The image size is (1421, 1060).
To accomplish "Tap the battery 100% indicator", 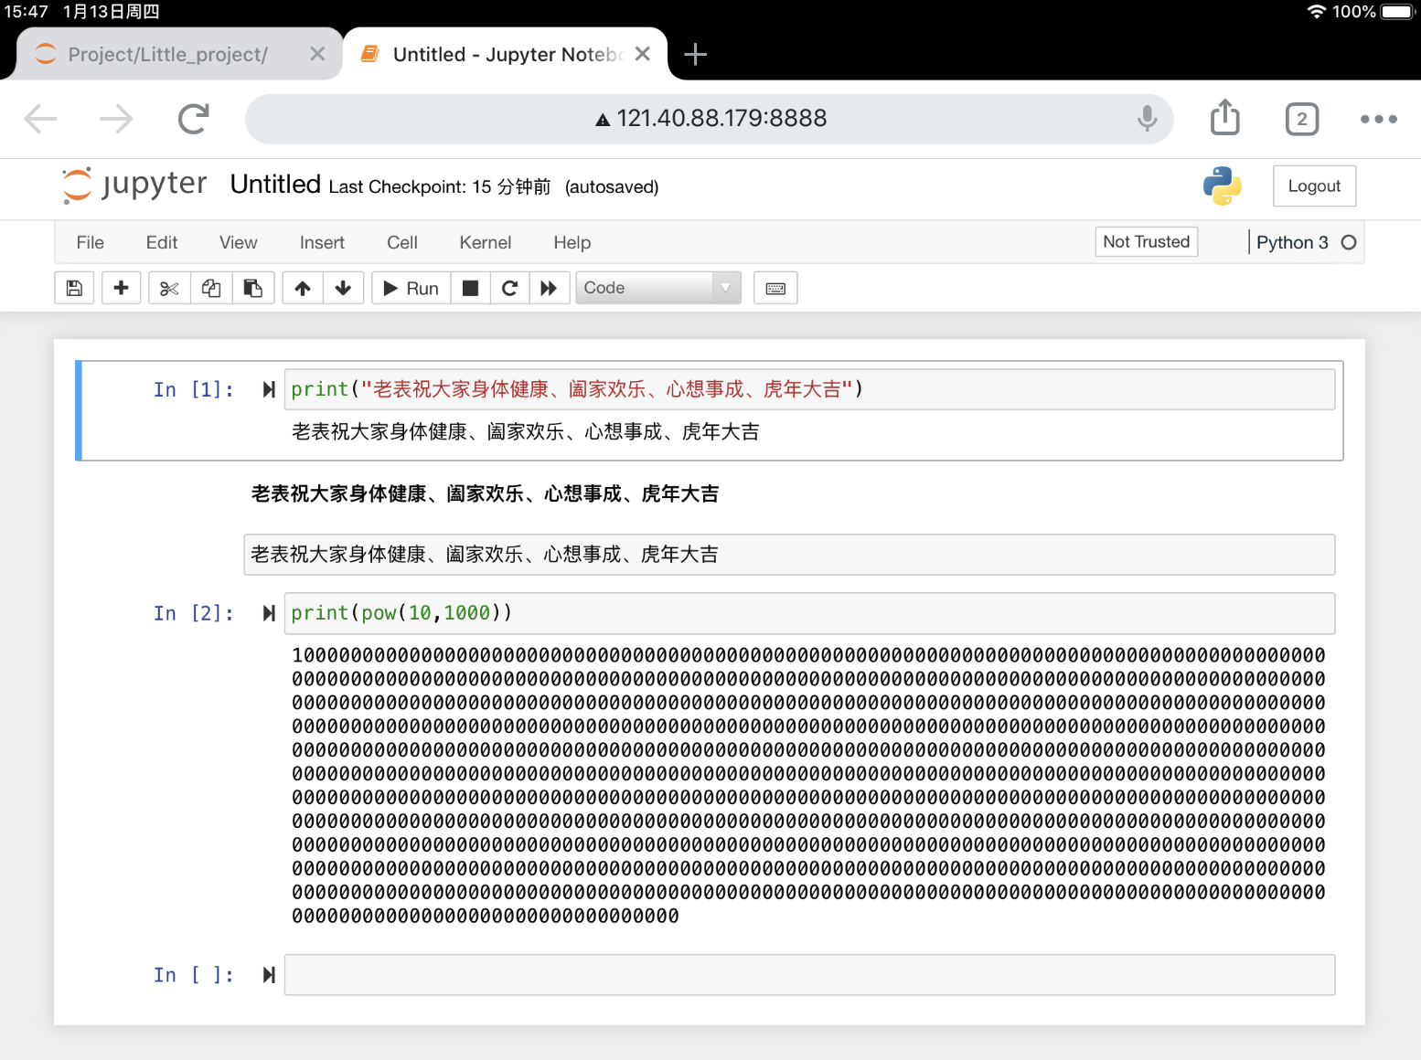I will (x=1373, y=12).
